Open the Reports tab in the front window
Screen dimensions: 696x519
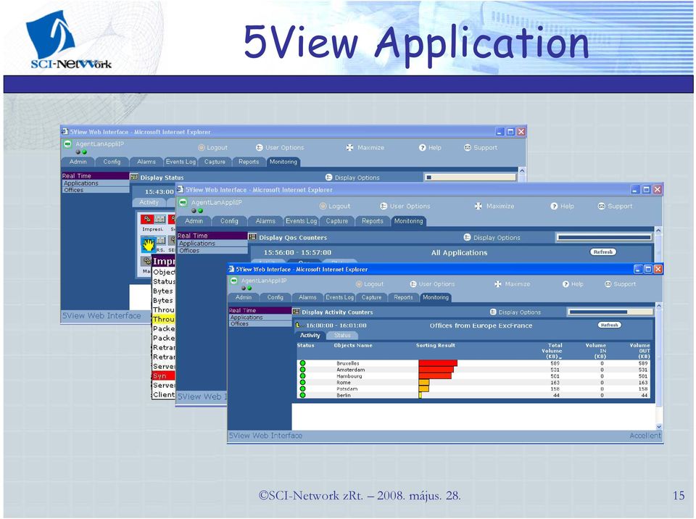pyautogui.click(x=404, y=297)
